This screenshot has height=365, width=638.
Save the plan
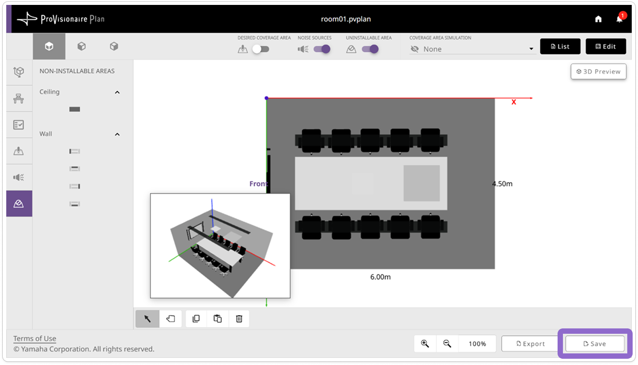pos(595,344)
